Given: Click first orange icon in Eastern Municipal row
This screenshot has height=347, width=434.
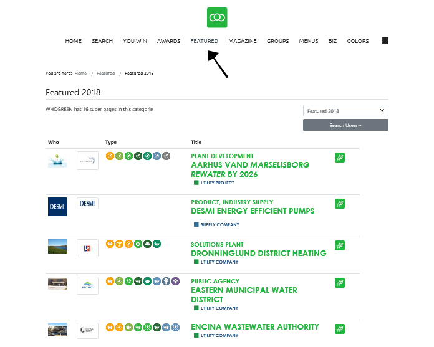Looking at the screenshot, I should (110, 282).
